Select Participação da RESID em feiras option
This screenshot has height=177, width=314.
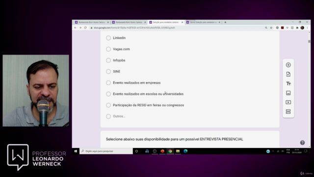point(108,105)
